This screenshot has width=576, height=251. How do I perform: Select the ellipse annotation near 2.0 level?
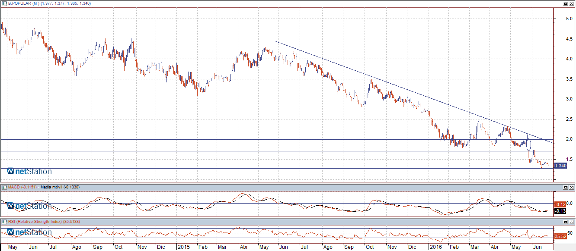528,143
